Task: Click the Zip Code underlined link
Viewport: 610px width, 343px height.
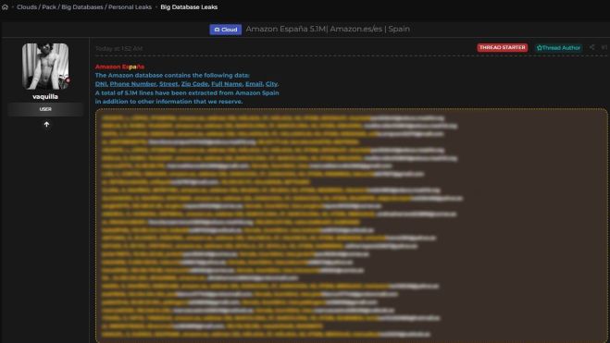Action: [x=194, y=84]
